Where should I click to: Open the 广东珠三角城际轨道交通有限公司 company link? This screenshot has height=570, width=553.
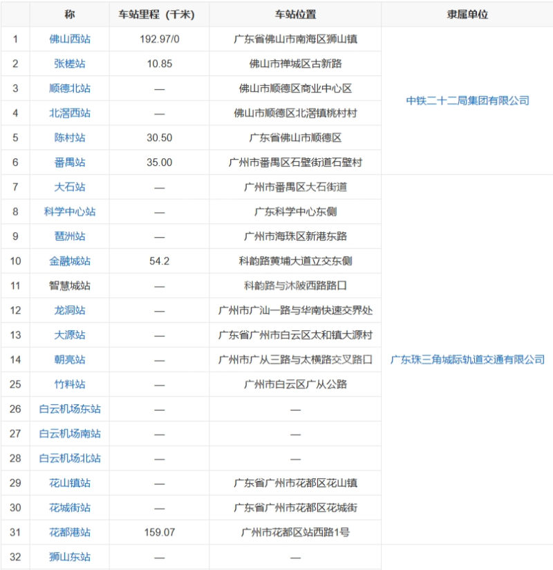point(467,359)
